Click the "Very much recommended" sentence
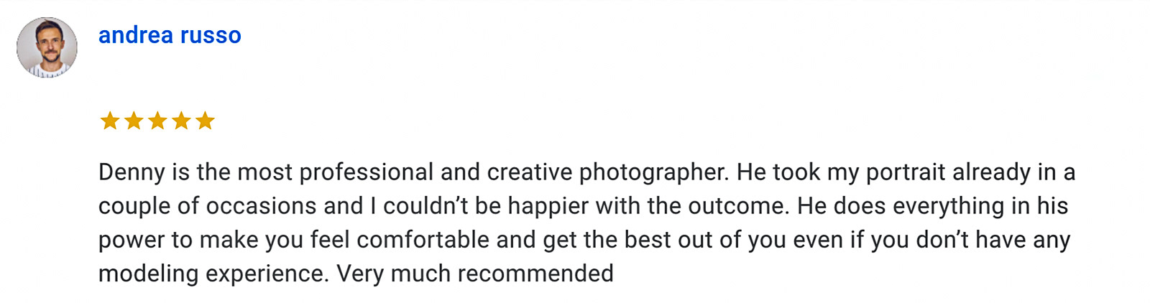This screenshot has width=1150, height=303. point(475,274)
